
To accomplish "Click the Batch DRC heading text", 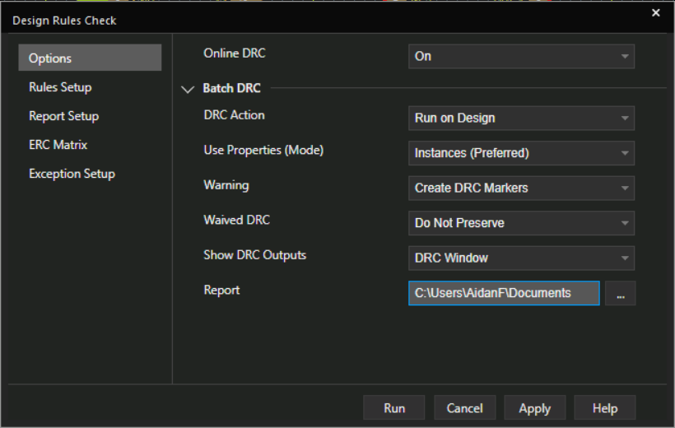I will 231,88.
